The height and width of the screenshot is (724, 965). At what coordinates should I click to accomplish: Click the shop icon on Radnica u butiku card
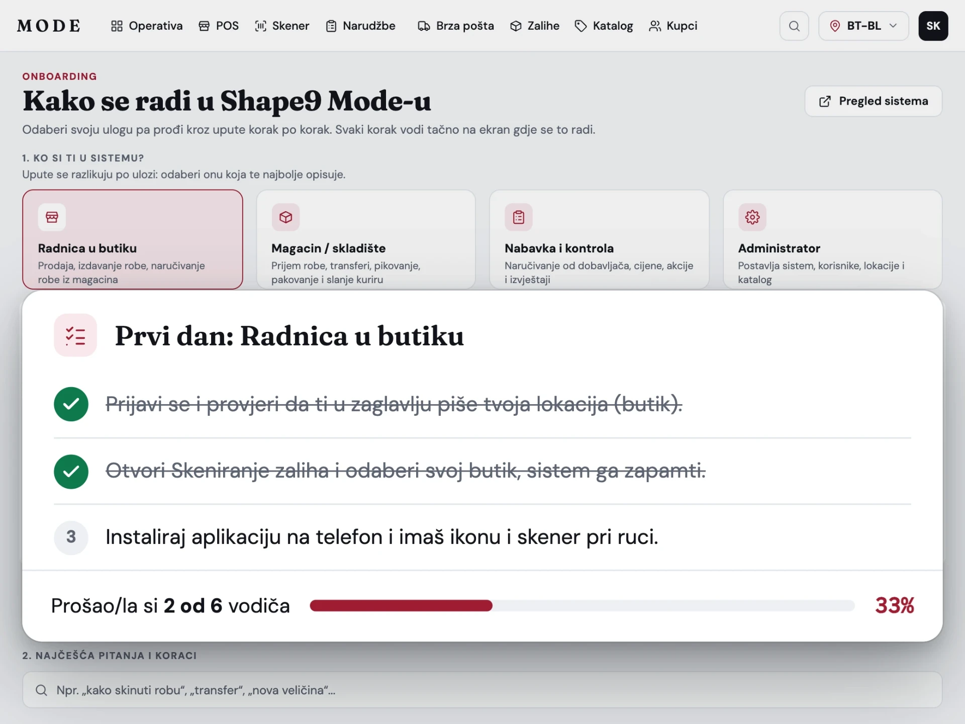52,217
